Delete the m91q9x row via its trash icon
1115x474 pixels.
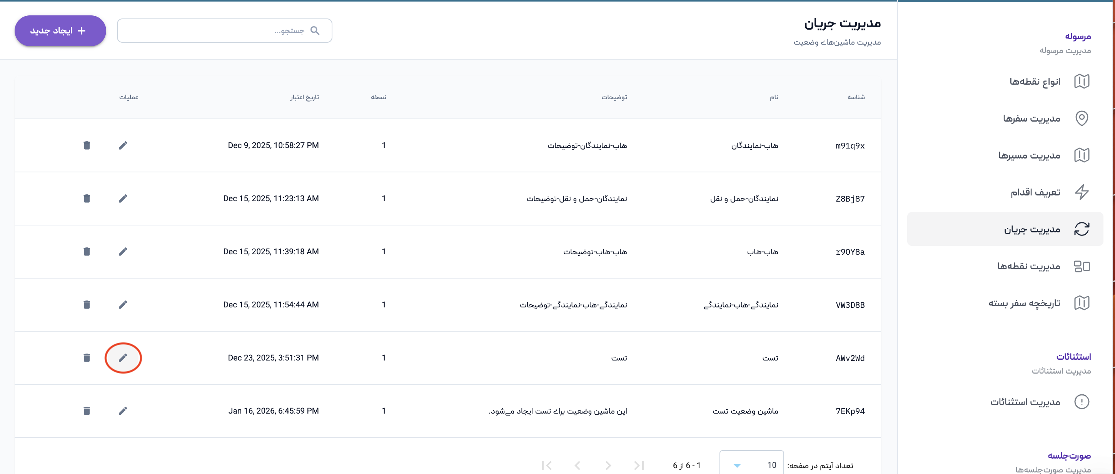(87, 145)
